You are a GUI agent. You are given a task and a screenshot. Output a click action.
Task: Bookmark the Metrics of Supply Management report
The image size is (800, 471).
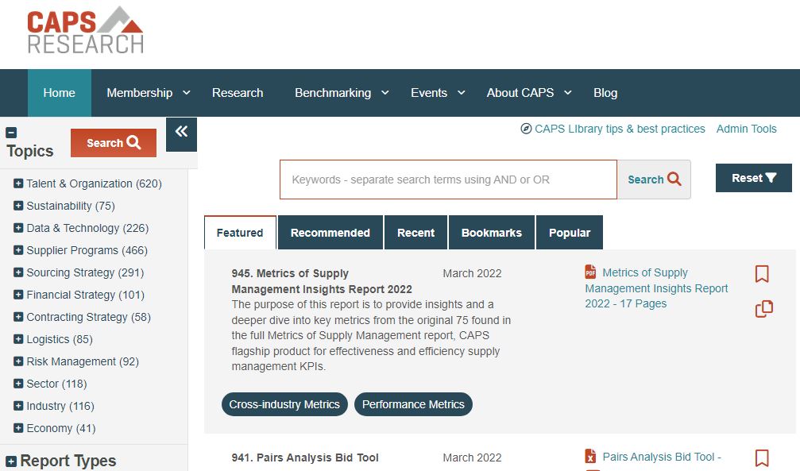click(x=762, y=273)
